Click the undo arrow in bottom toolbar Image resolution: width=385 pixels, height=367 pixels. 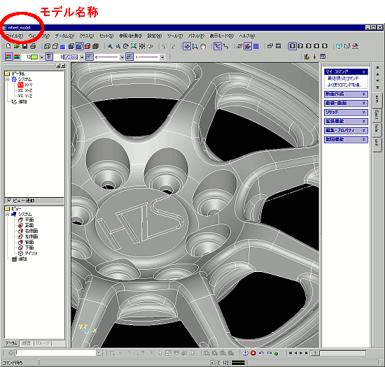261,353
